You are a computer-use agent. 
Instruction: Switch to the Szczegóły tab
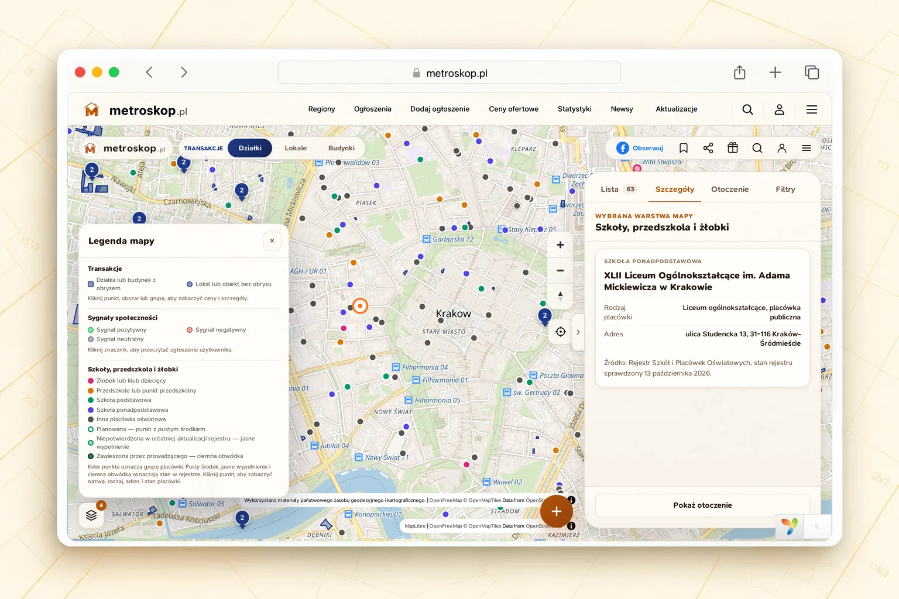pyautogui.click(x=675, y=189)
